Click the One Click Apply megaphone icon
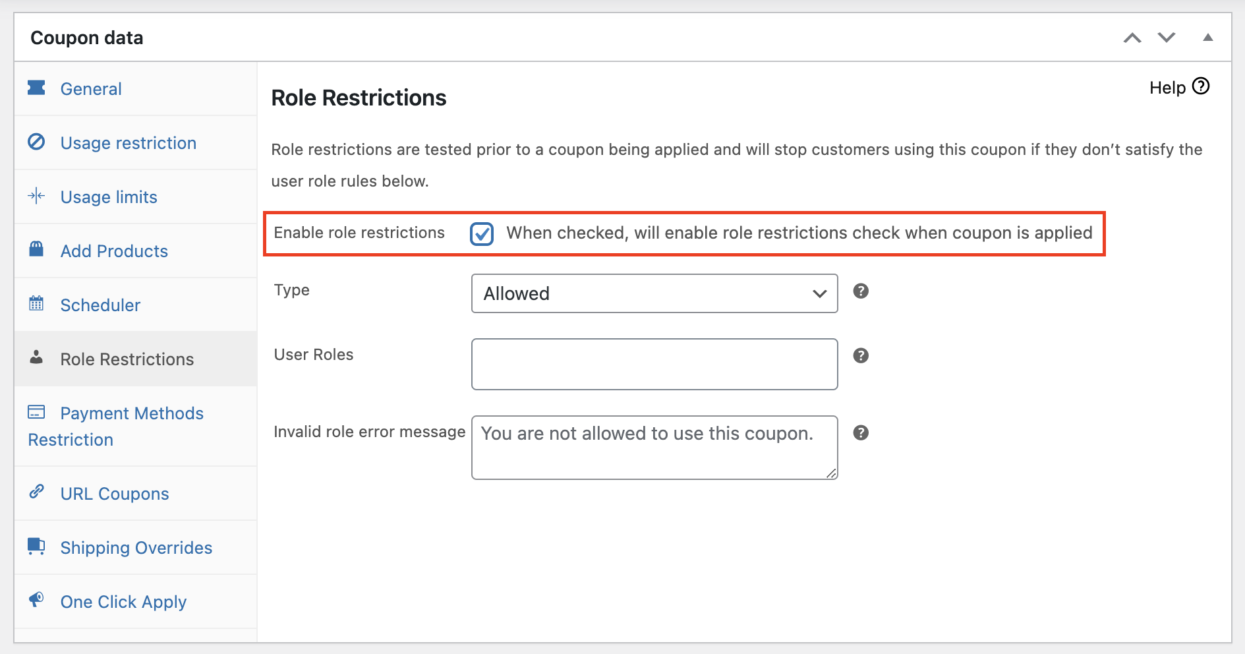This screenshot has width=1245, height=654. point(36,600)
